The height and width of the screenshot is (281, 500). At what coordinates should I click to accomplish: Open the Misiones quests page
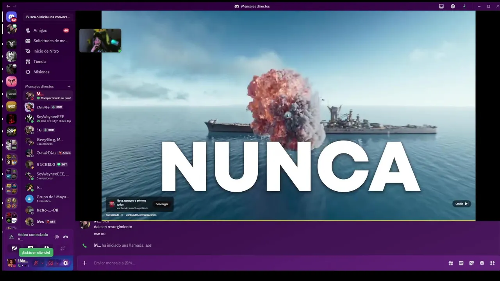pyautogui.click(x=48, y=72)
